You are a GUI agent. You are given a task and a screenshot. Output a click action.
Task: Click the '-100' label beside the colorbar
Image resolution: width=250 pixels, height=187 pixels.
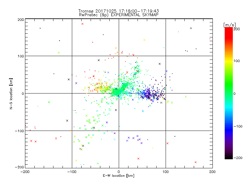(x=238, y=126)
